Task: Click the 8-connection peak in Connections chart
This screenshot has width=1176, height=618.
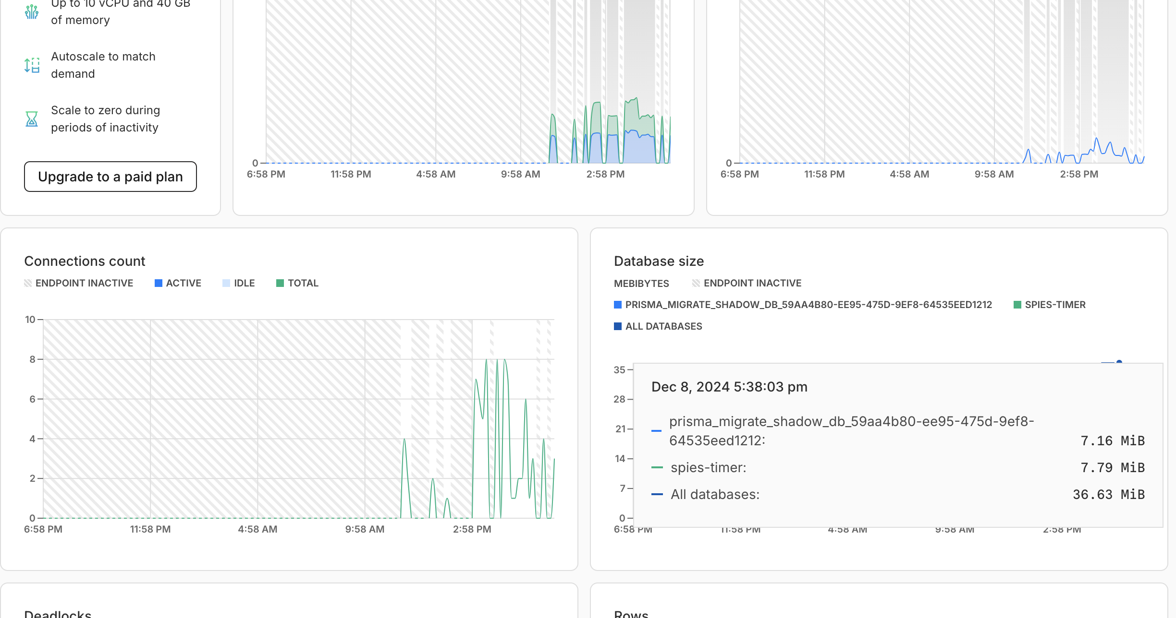Action: pyautogui.click(x=486, y=360)
